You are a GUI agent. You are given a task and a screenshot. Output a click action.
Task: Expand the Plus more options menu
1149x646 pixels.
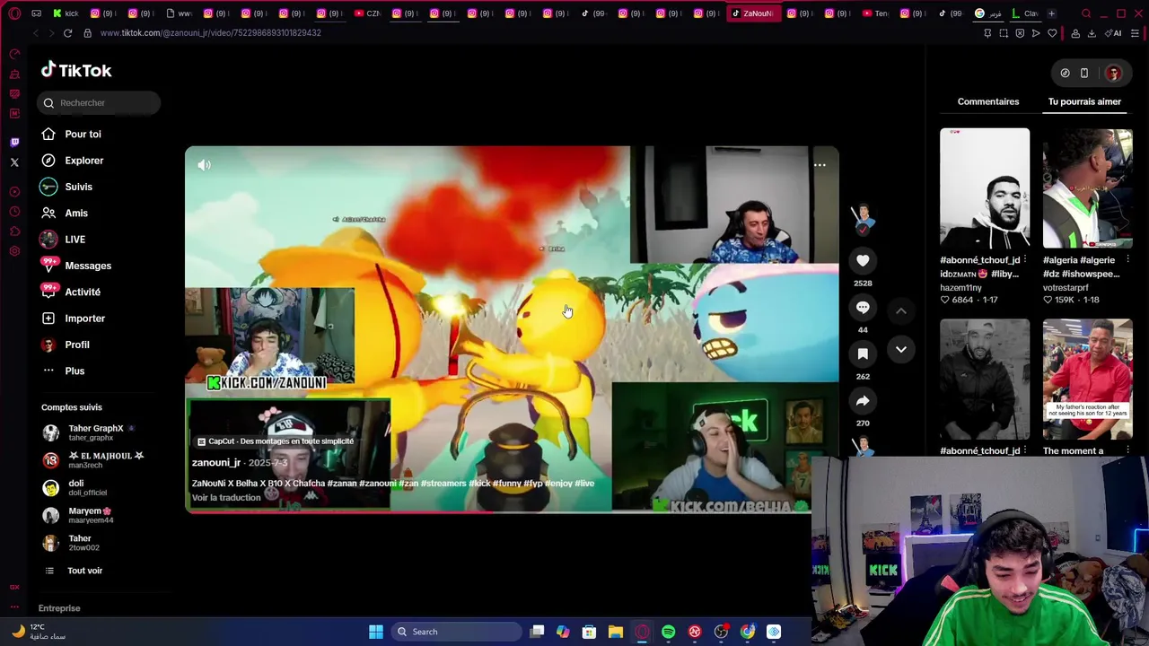click(x=63, y=371)
